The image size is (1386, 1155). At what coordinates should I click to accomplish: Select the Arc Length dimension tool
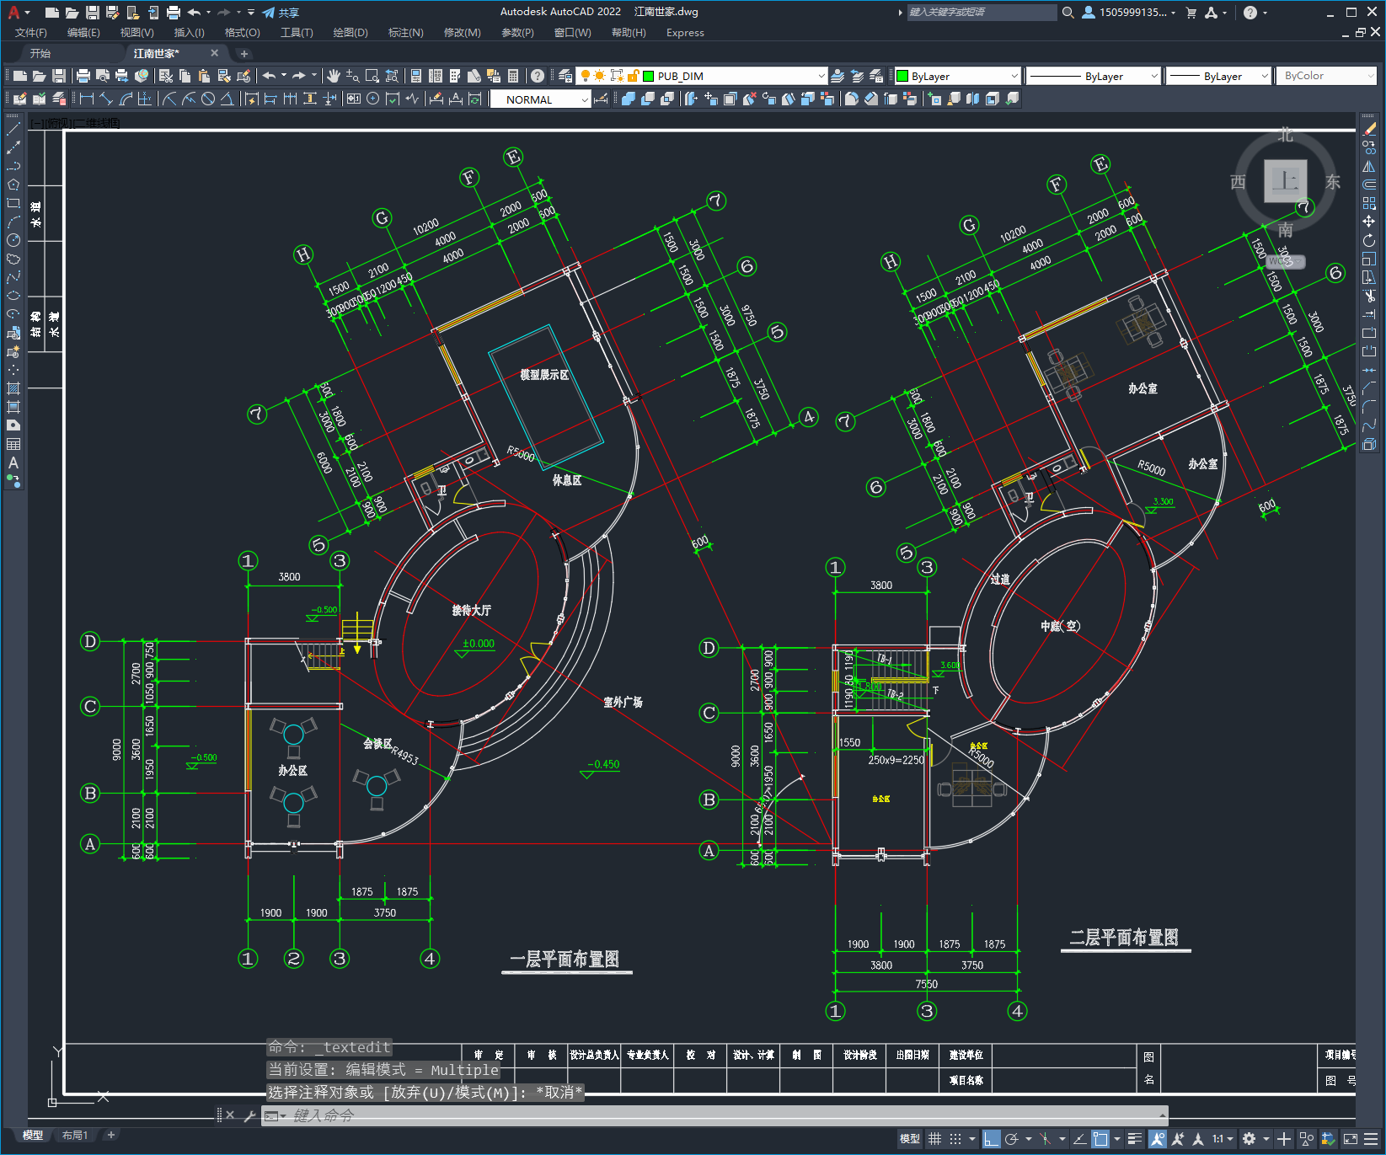click(x=126, y=99)
